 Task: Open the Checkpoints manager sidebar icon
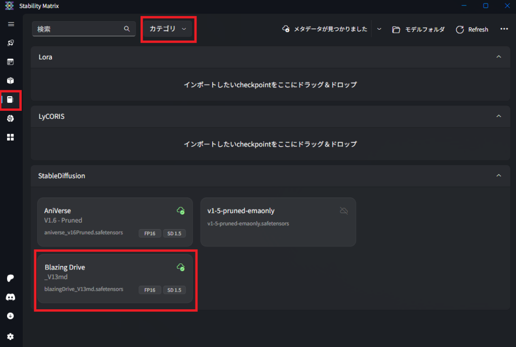10,100
